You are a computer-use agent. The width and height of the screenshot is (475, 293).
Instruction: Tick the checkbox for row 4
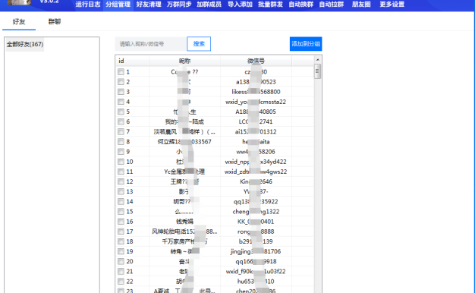(121, 102)
